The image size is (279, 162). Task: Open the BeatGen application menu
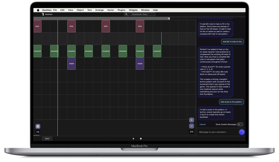[x=47, y=10]
